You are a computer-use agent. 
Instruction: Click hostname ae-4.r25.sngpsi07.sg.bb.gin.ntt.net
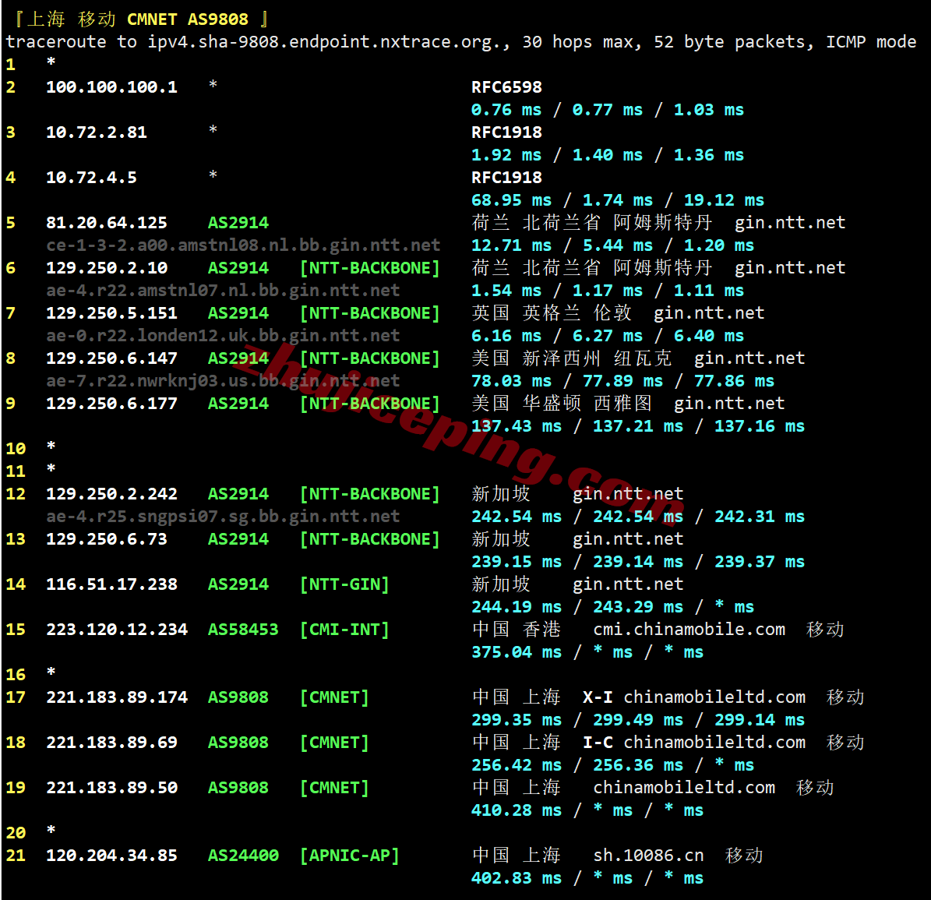[x=223, y=517]
